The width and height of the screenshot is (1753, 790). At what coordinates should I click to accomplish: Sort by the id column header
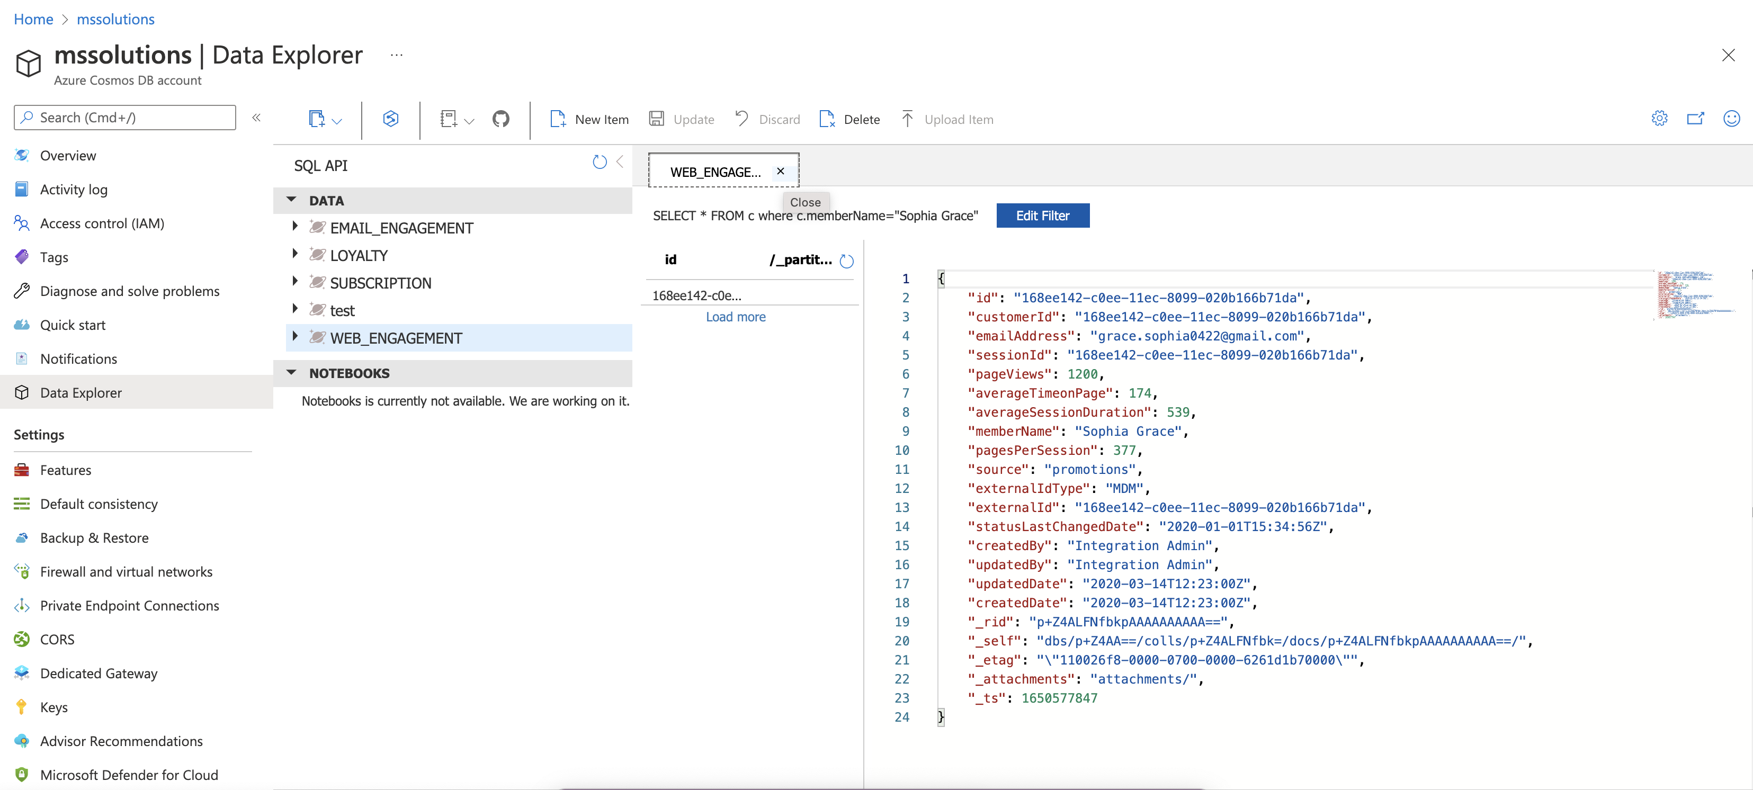[x=671, y=260]
